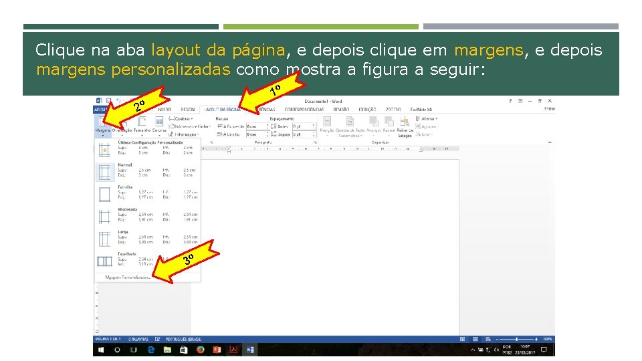The width and height of the screenshot is (642, 361).
Task: Open Adobe Acrobat from the taskbar
Action: pos(233,350)
